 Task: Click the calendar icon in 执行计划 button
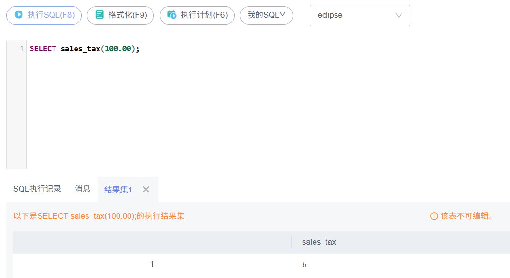point(172,15)
